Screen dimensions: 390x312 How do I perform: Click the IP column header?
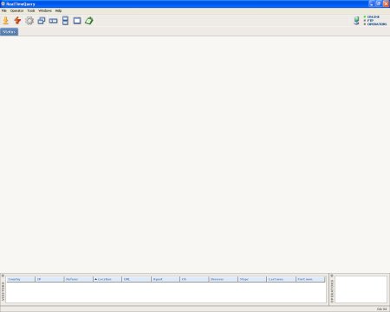(x=49, y=279)
